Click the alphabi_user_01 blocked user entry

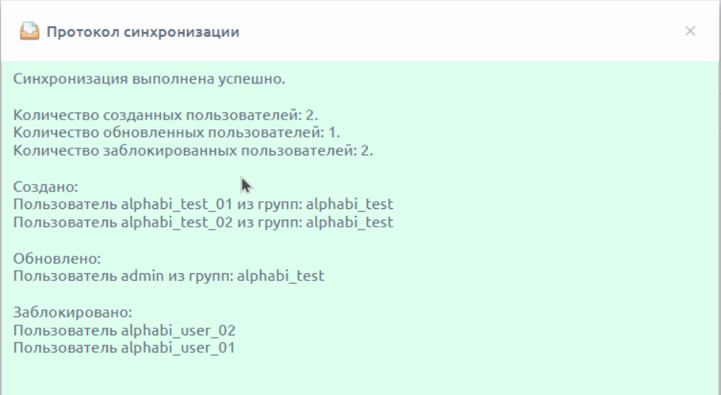(124, 348)
